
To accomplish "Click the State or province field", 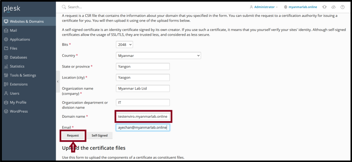I will 143,67.
